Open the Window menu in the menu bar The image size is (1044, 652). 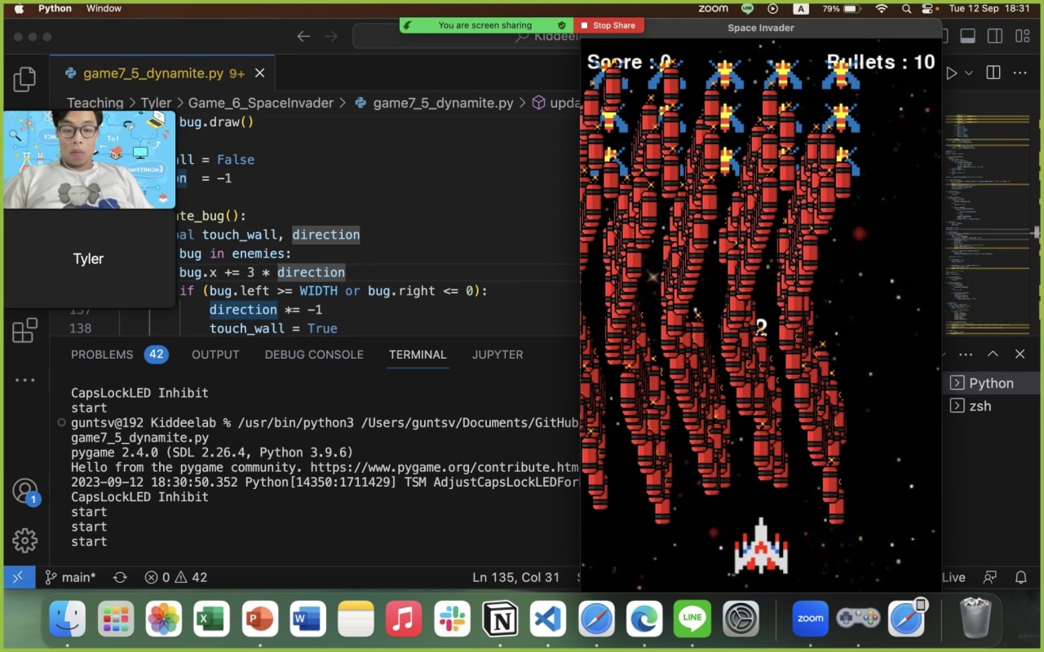click(x=104, y=8)
